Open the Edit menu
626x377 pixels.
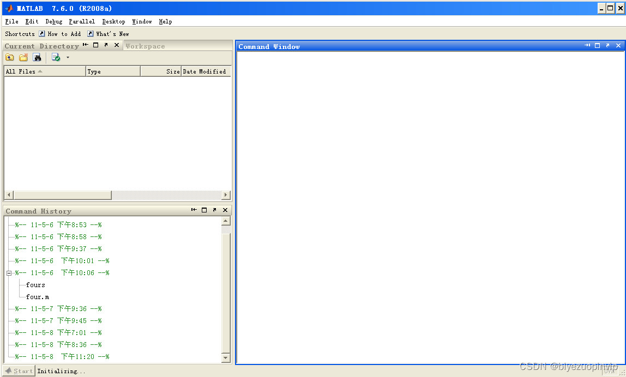point(32,22)
